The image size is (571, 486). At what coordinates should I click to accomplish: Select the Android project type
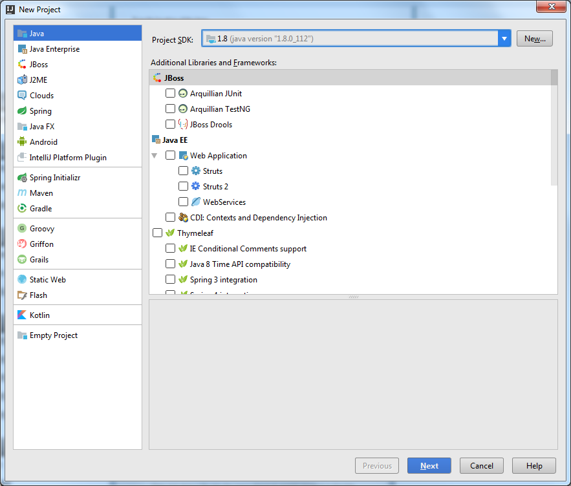[78, 142]
